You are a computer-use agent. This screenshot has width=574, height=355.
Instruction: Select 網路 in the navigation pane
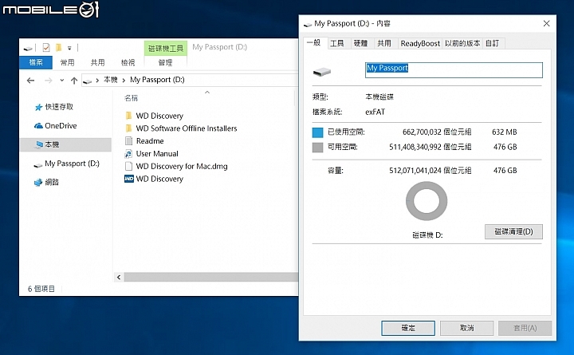[x=52, y=182]
